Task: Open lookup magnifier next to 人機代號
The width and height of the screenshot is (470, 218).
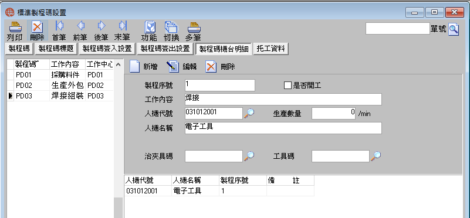Action: click(x=249, y=113)
